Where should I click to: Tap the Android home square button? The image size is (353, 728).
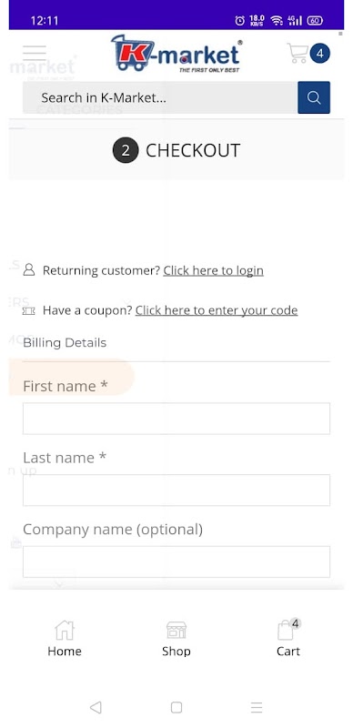point(176,707)
